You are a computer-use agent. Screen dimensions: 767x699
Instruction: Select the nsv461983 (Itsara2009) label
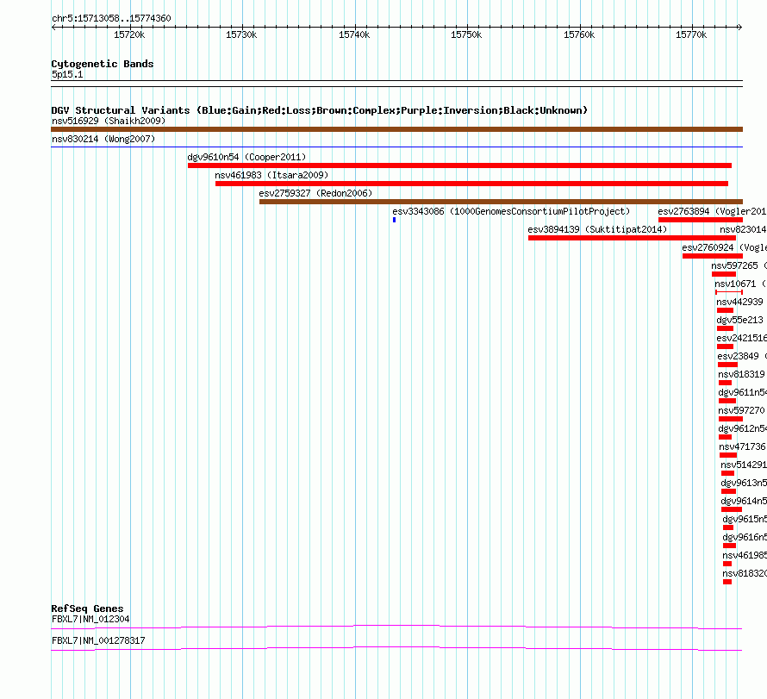[x=271, y=175]
